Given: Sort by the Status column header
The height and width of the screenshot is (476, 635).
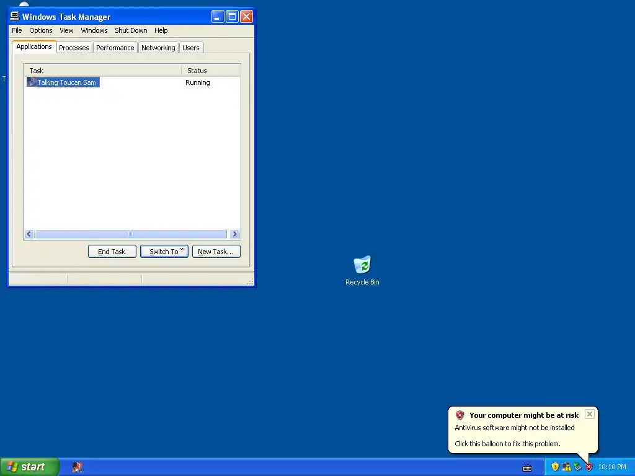Looking at the screenshot, I should (x=211, y=71).
